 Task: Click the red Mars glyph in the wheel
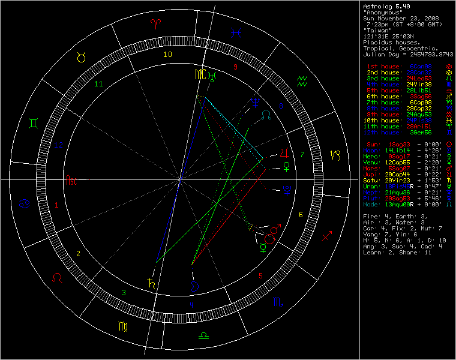coord(275,229)
